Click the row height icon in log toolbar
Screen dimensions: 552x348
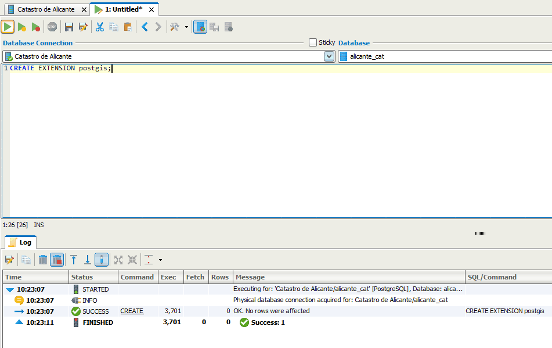point(149,260)
